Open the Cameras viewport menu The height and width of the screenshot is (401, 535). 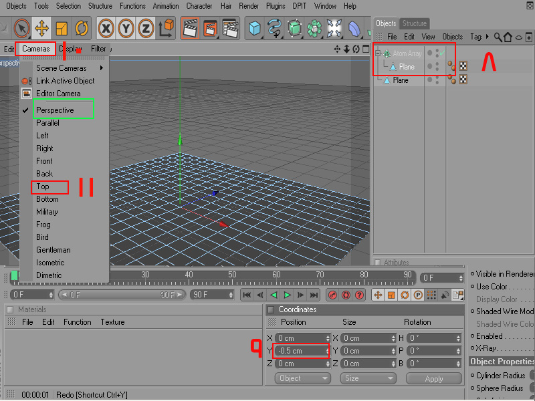click(x=35, y=49)
